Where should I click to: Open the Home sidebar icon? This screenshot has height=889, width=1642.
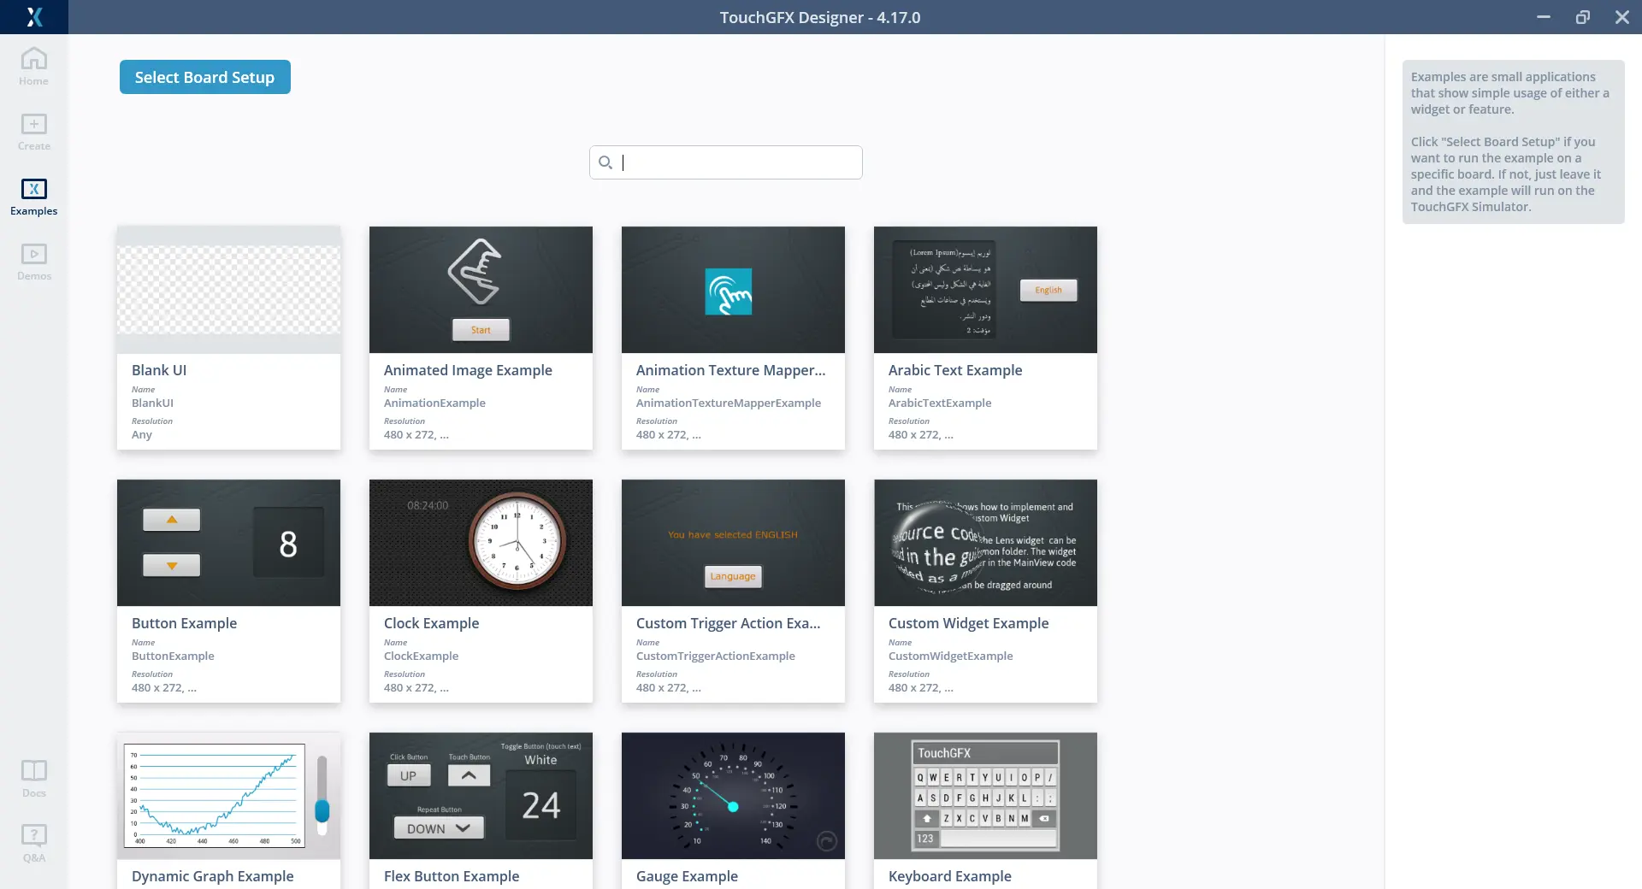34,60
